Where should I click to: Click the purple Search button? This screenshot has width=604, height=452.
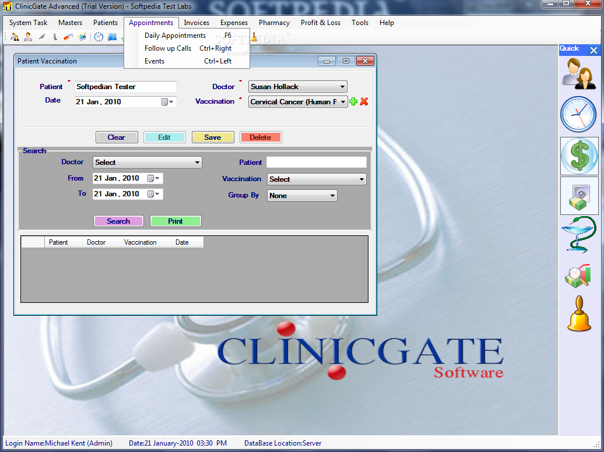[118, 221]
